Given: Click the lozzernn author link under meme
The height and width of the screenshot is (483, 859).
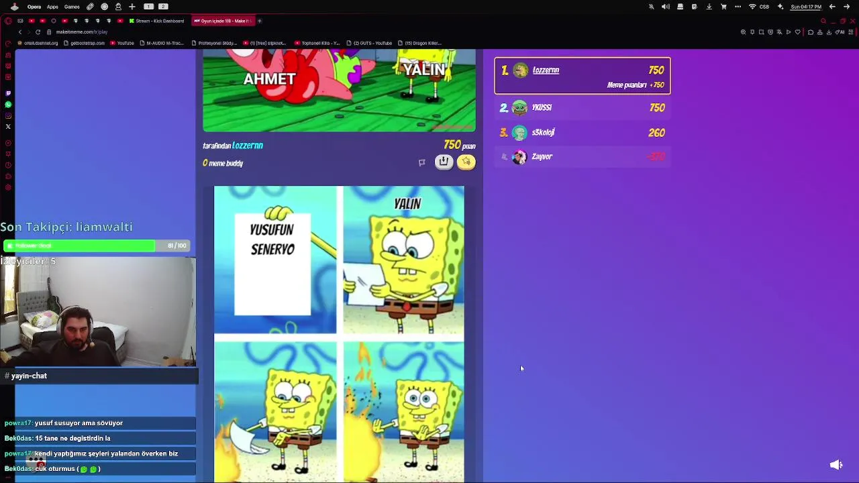Looking at the screenshot, I should 248,146.
